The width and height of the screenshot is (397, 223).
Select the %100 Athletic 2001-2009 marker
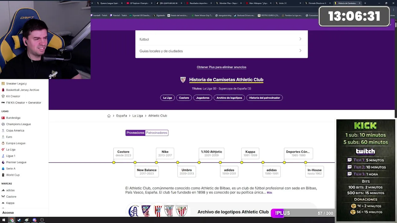(199, 163)
